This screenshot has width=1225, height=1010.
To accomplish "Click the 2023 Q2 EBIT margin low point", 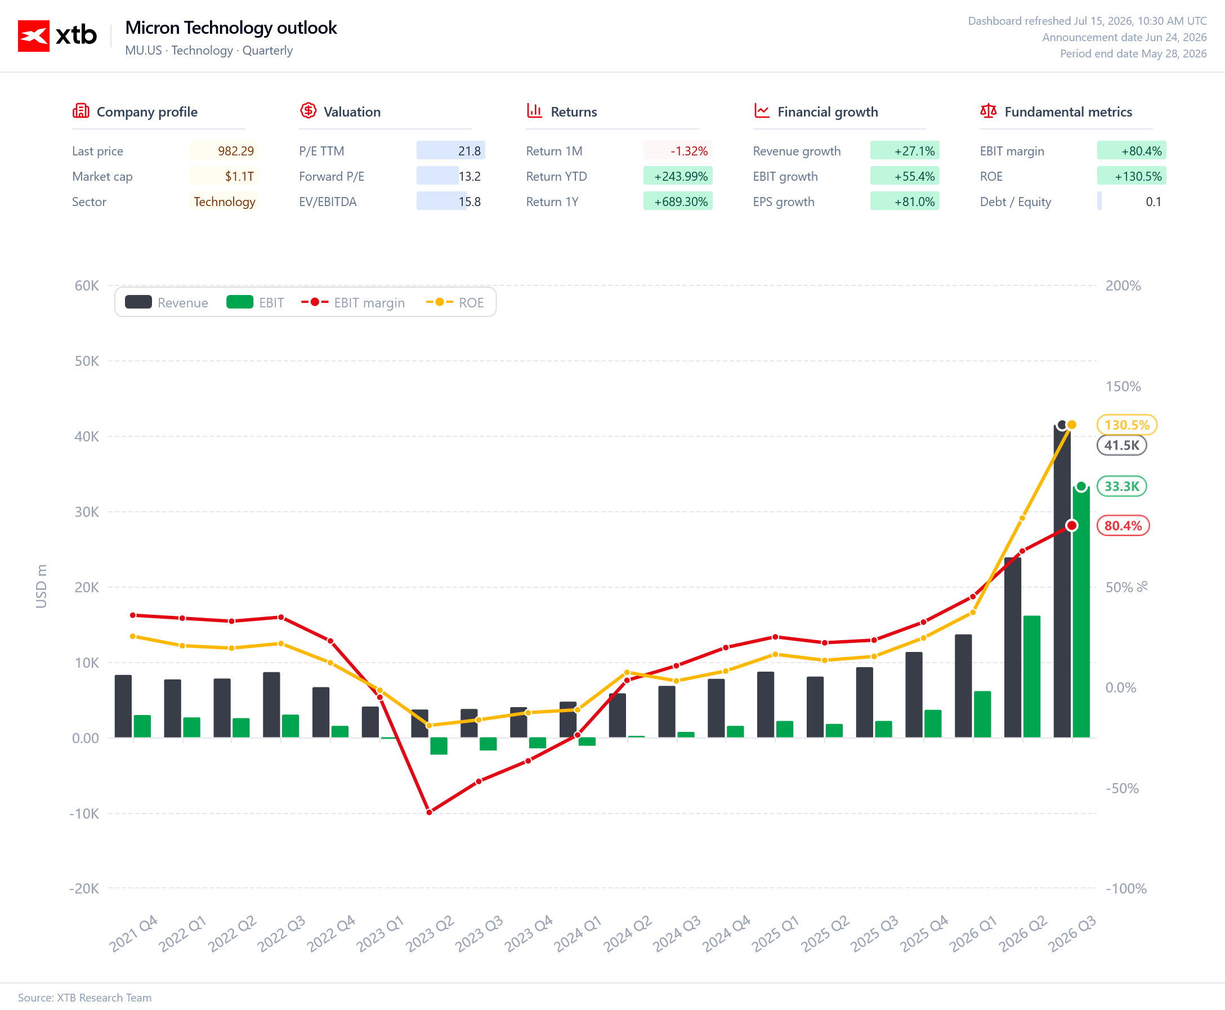I will 430,812.
